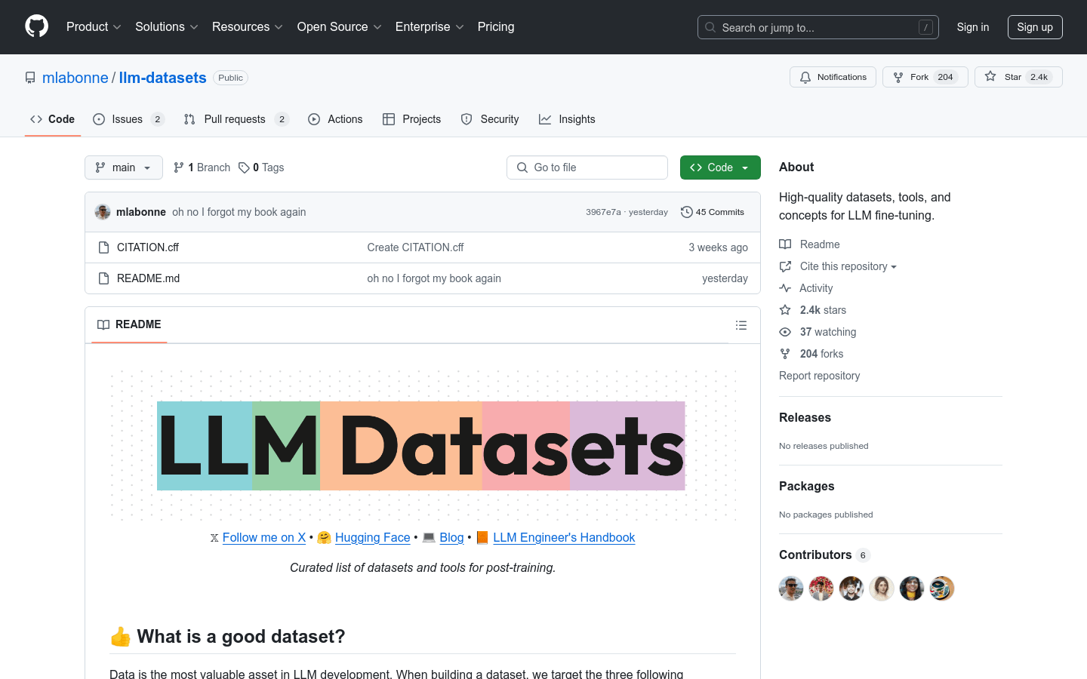Click the Notifications bell button
The width and height of the screenshot is (1087, 679).
[833, 77]
